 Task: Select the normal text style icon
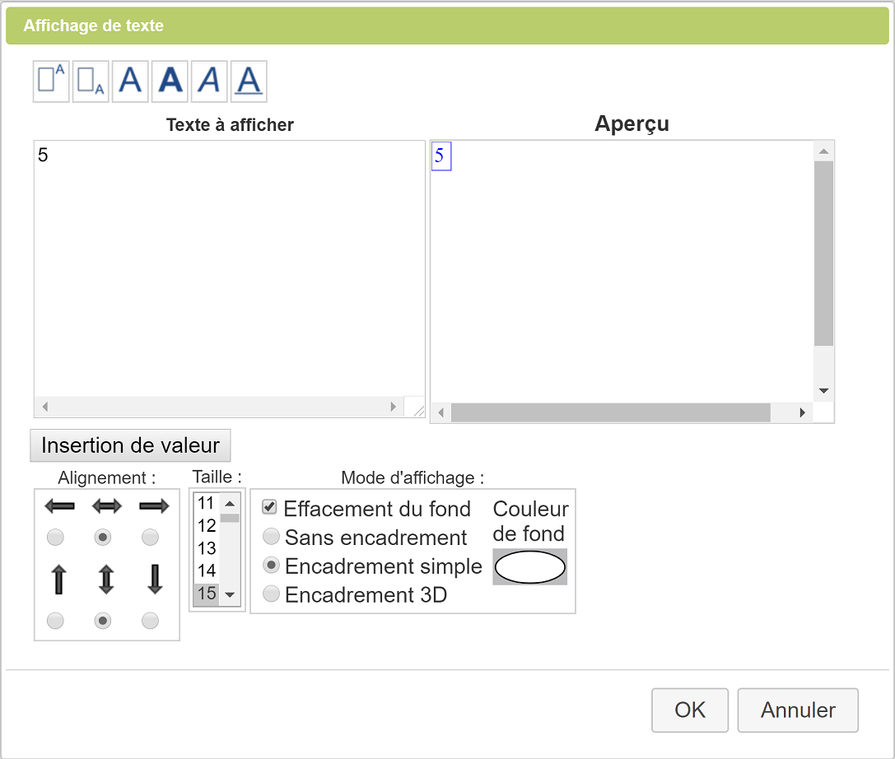tap(130, 81)
